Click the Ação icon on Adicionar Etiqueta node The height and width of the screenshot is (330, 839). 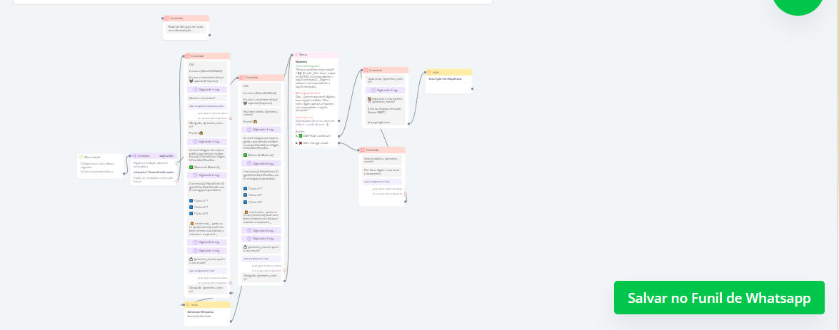tap(187, 304)
